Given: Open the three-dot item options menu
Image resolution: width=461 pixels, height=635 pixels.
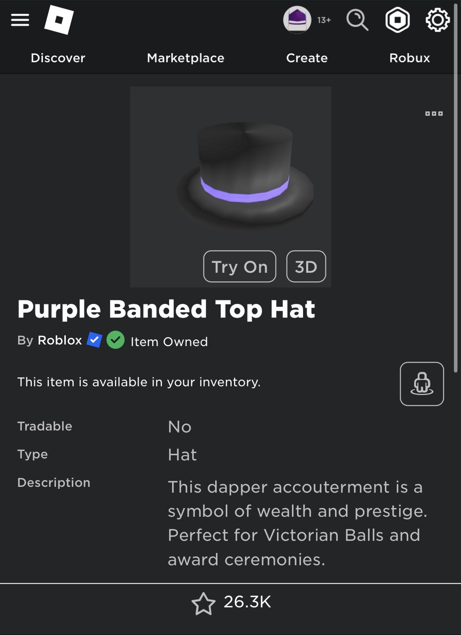Looking at the screenshot, I should [434, 114].
